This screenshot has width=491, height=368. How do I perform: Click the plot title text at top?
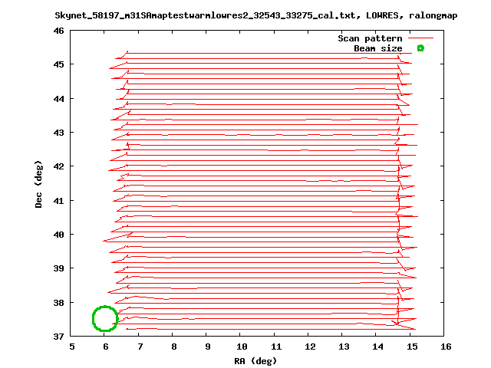tap(256, 15)
